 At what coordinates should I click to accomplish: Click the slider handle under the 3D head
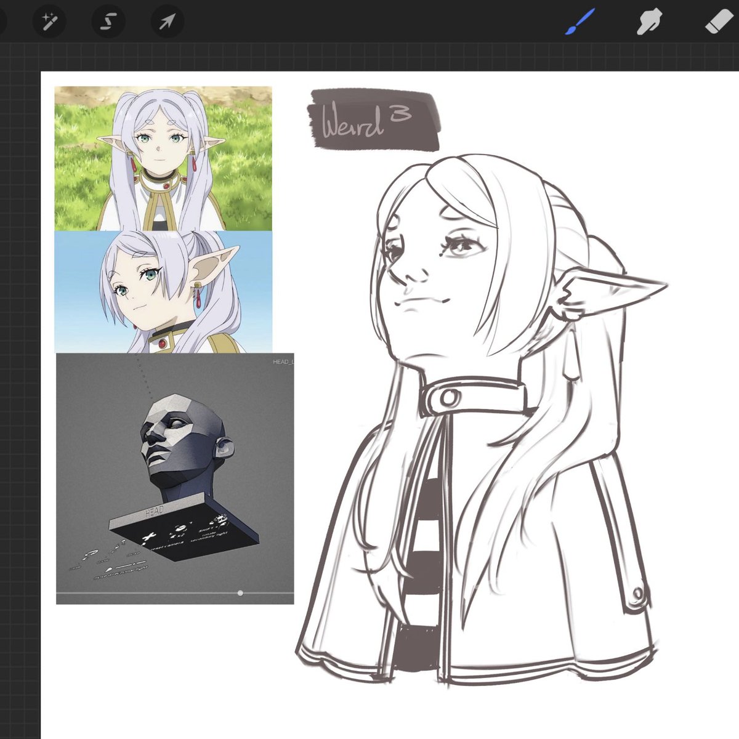pos(240,593)
